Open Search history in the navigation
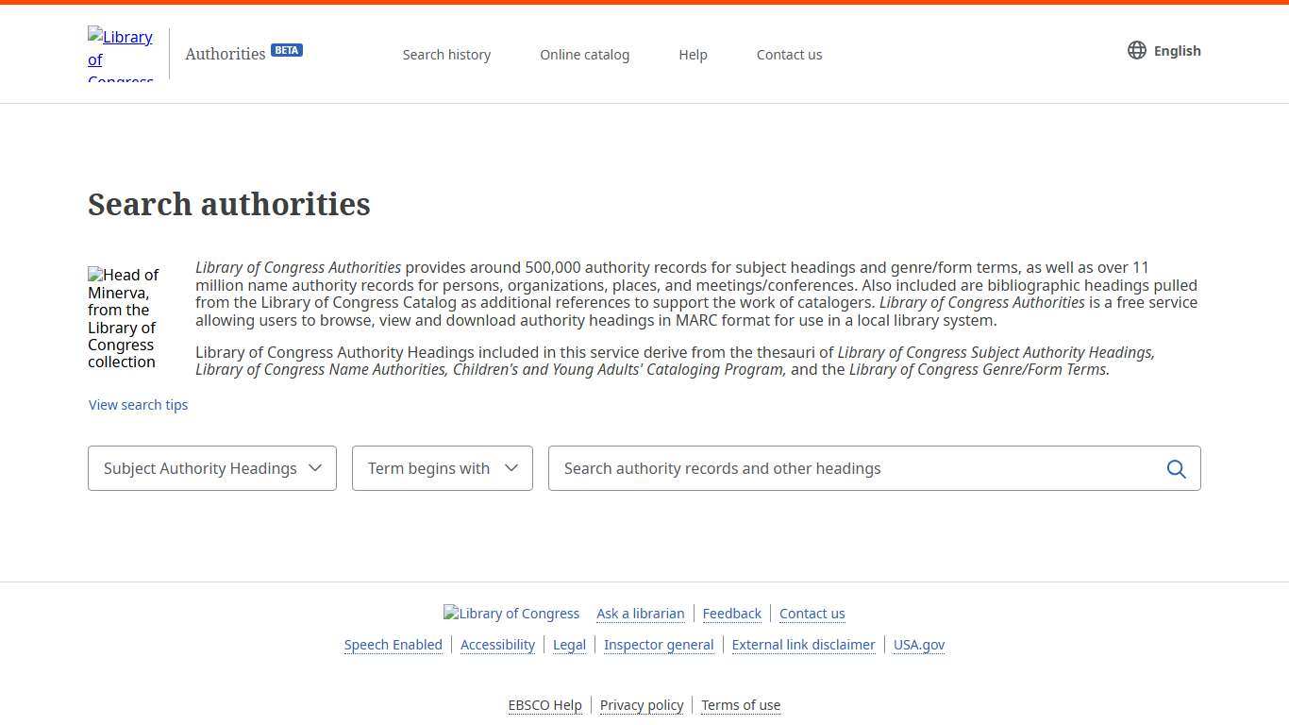Viewport: 1289px width, 725px height. pyautogui.click(x=446, y=55)
